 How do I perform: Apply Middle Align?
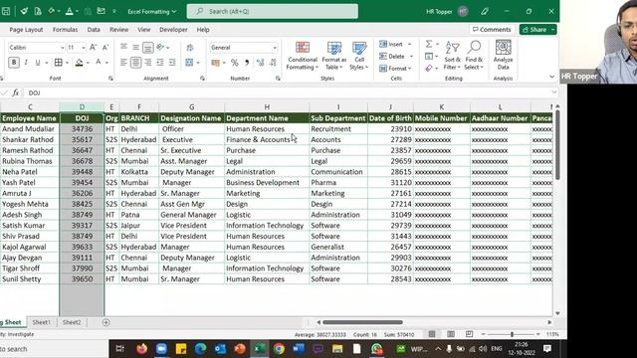135,48
